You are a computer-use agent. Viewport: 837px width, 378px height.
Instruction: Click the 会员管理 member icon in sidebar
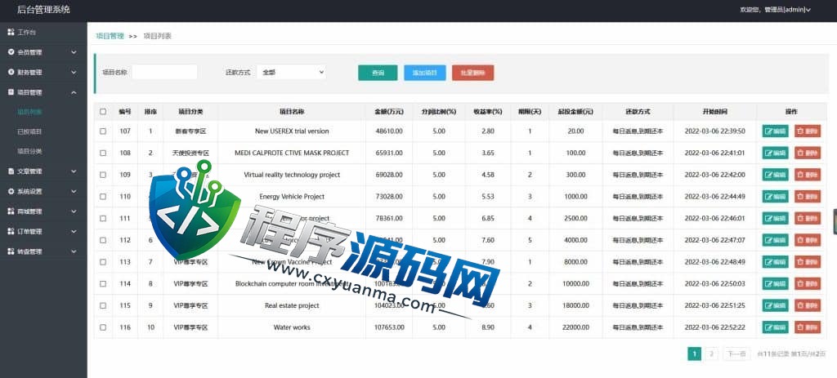(11, 52)
